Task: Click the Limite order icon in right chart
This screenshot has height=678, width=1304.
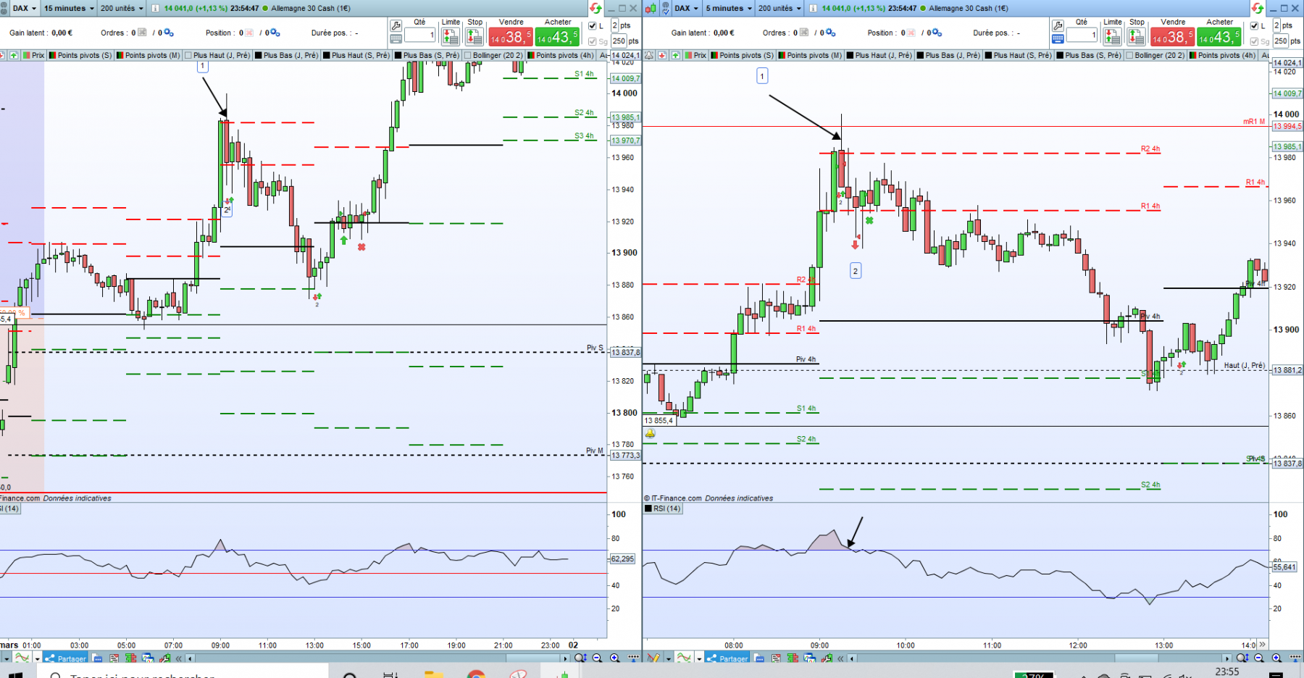Action: click(1113, 35)
